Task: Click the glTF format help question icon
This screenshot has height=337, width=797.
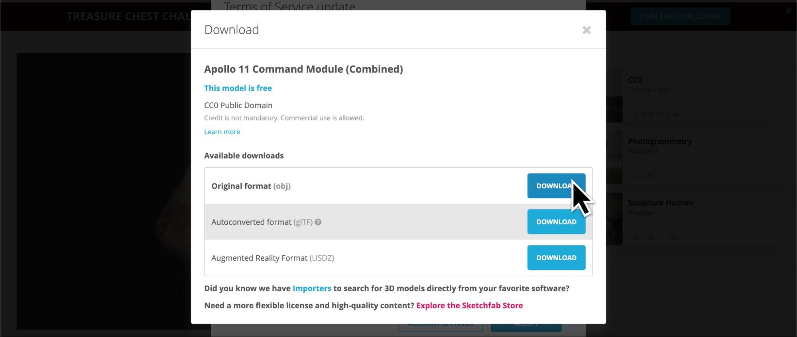Action: 318,222
